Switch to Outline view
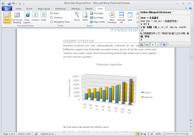 pos(35,17)
